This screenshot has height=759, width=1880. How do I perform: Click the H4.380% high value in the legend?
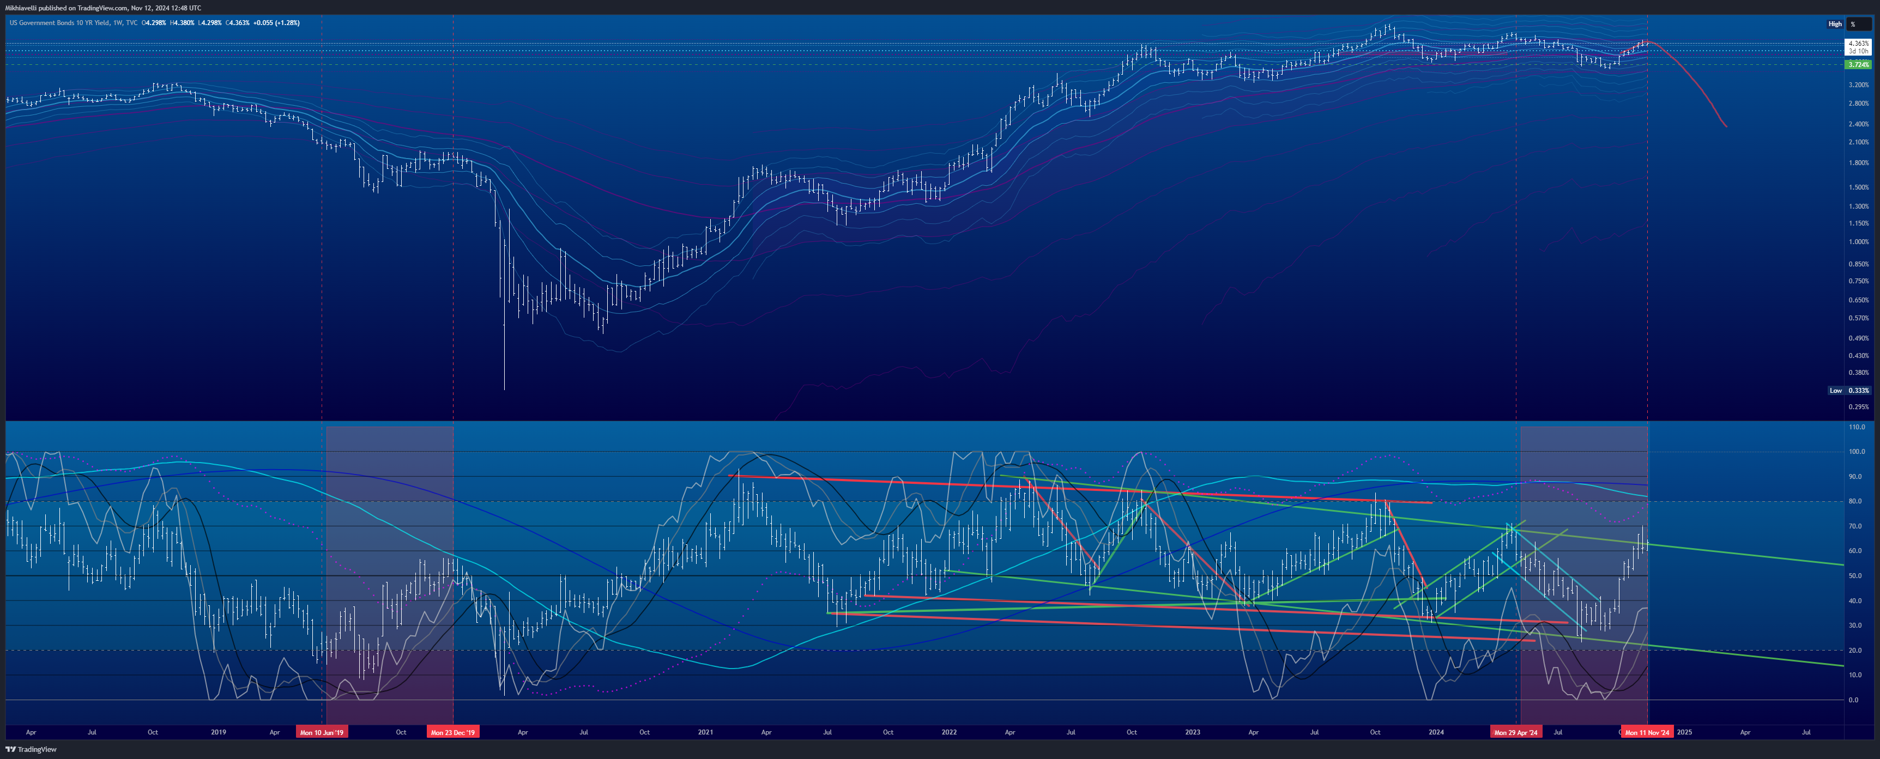point(183,23)
